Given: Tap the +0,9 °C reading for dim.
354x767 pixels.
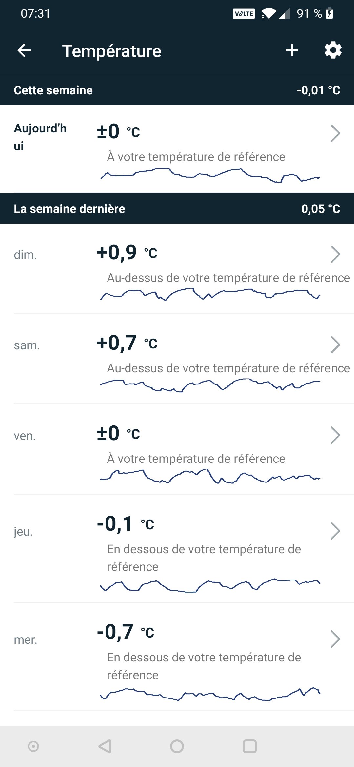Looking at the screenshot, I should (x=127, y=252).
